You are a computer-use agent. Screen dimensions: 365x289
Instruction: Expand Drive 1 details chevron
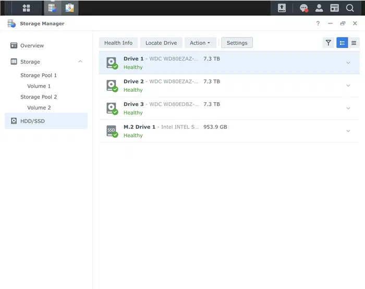tap(348, 63)
